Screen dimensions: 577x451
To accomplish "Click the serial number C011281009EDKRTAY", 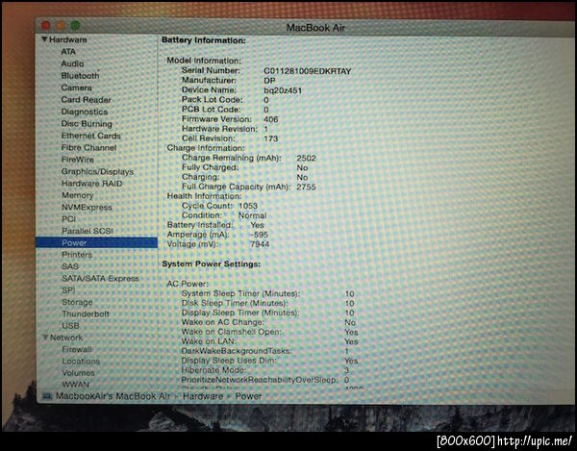I will pyautogui.click(x=308, y=71).
